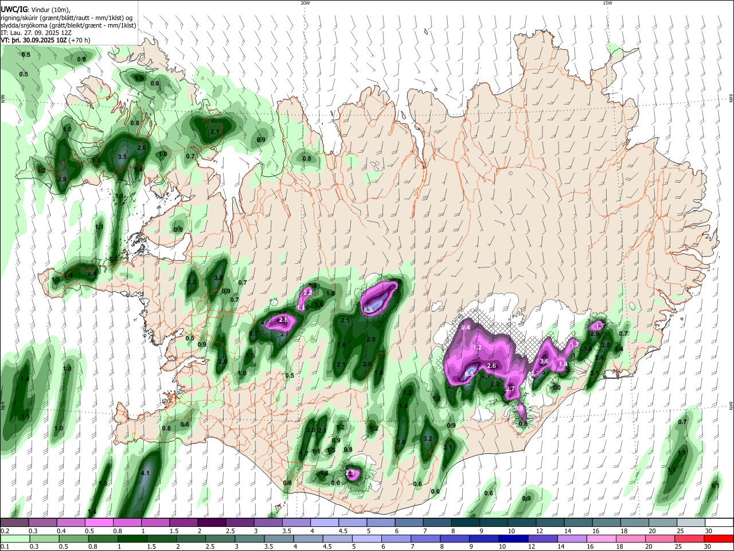Click the '6.5' value in purple snow area
The height and width of the screenshot is (551, 734).
coord(468,374)
